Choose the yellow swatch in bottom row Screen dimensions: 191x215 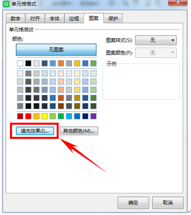(45, 116)
